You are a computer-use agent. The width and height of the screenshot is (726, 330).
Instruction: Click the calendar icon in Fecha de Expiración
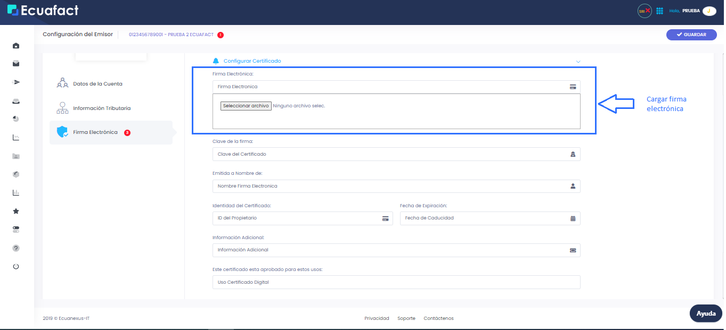coord(572,218)
